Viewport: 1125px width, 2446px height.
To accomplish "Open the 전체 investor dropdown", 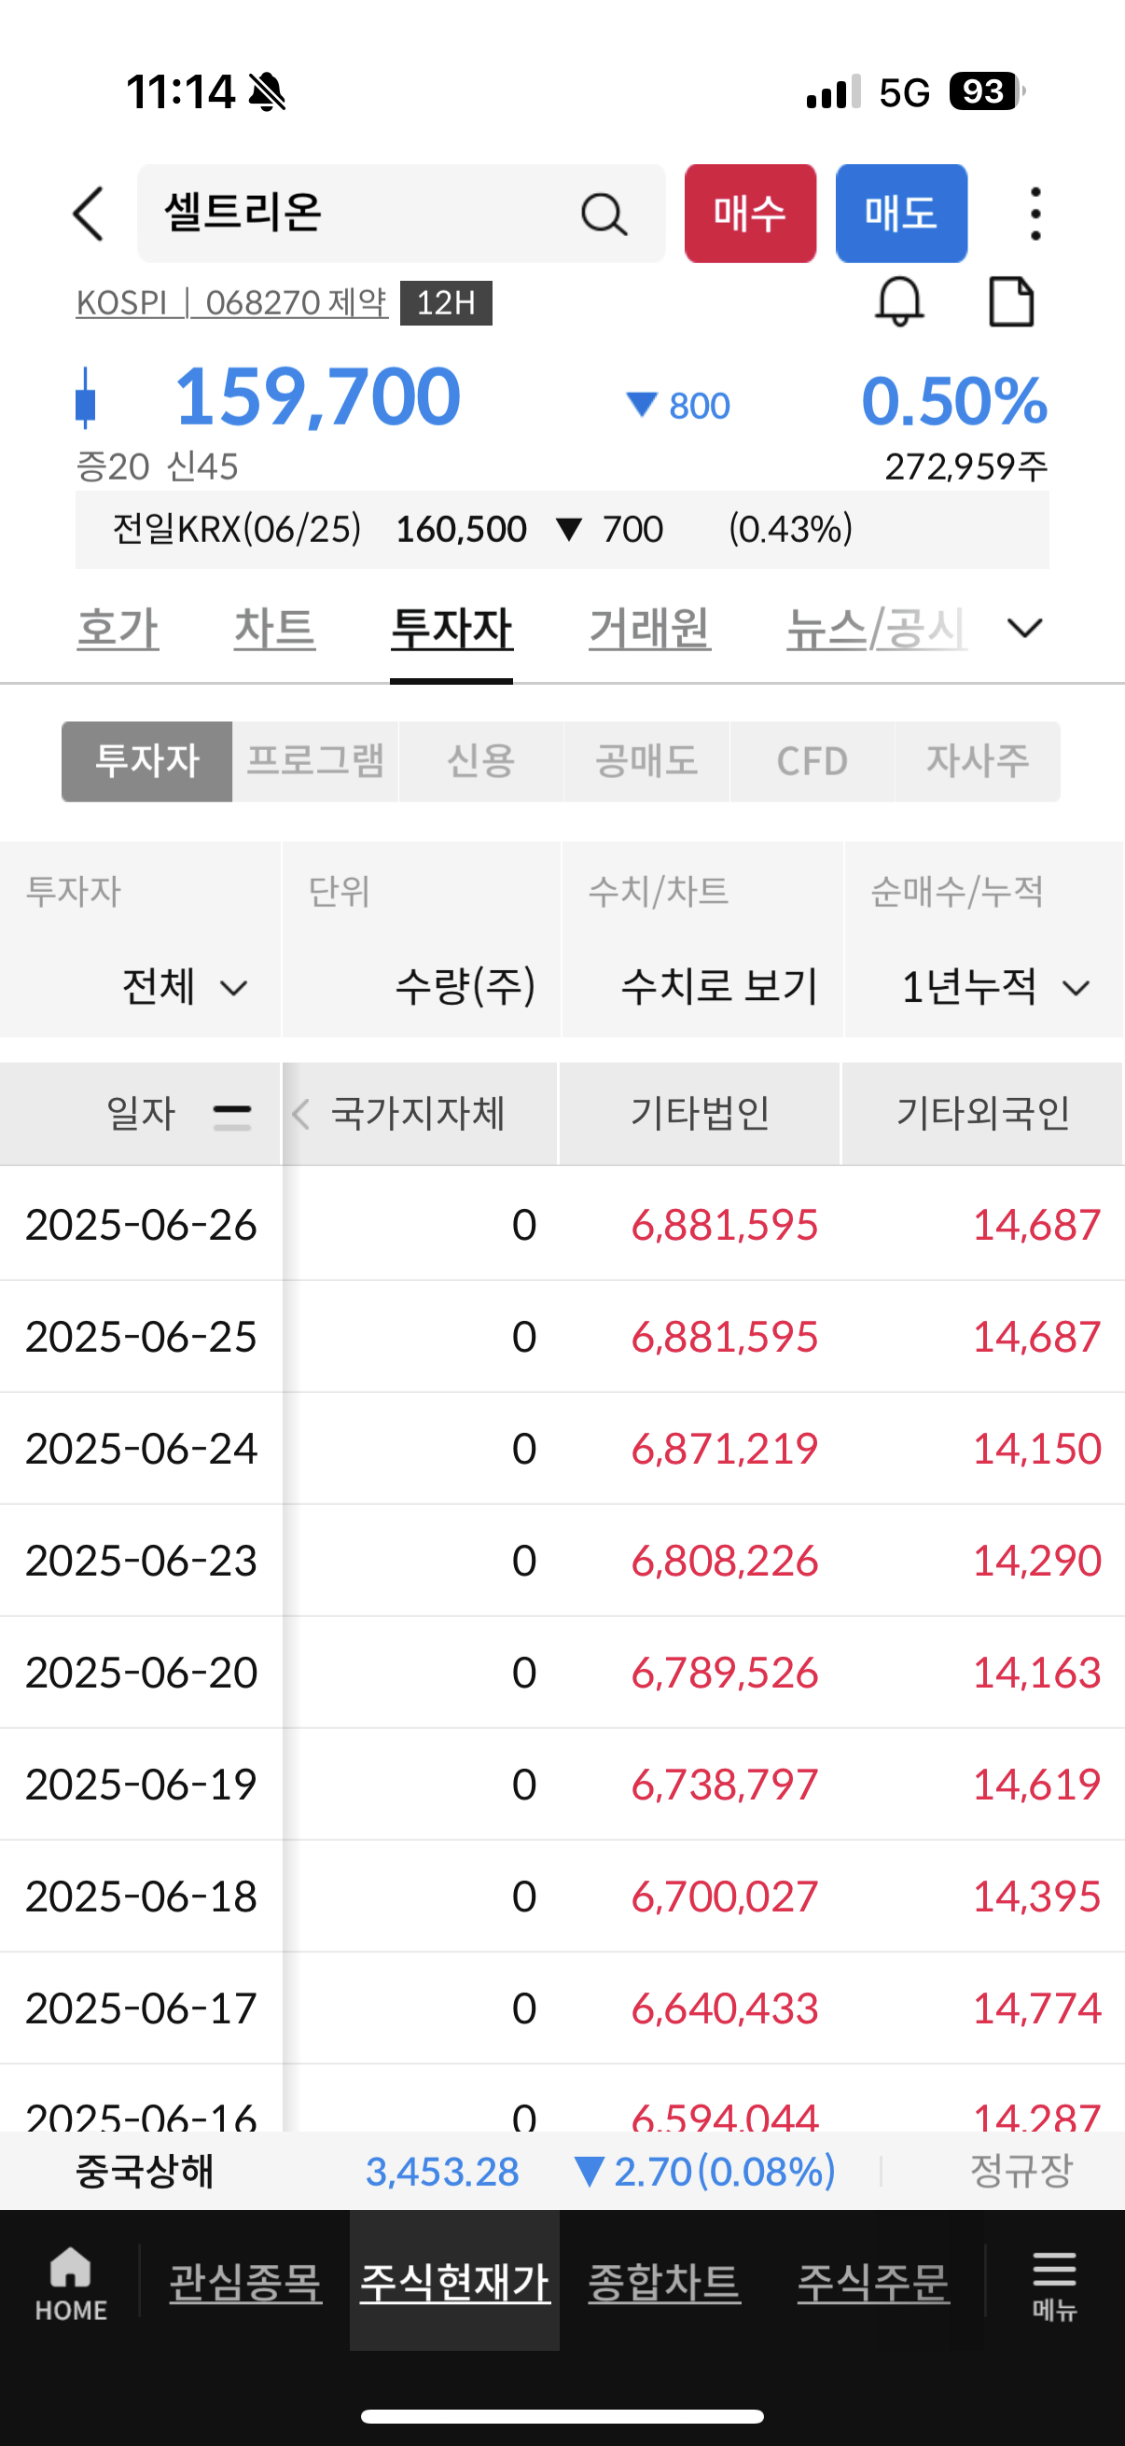I will [x=185, y=987].
